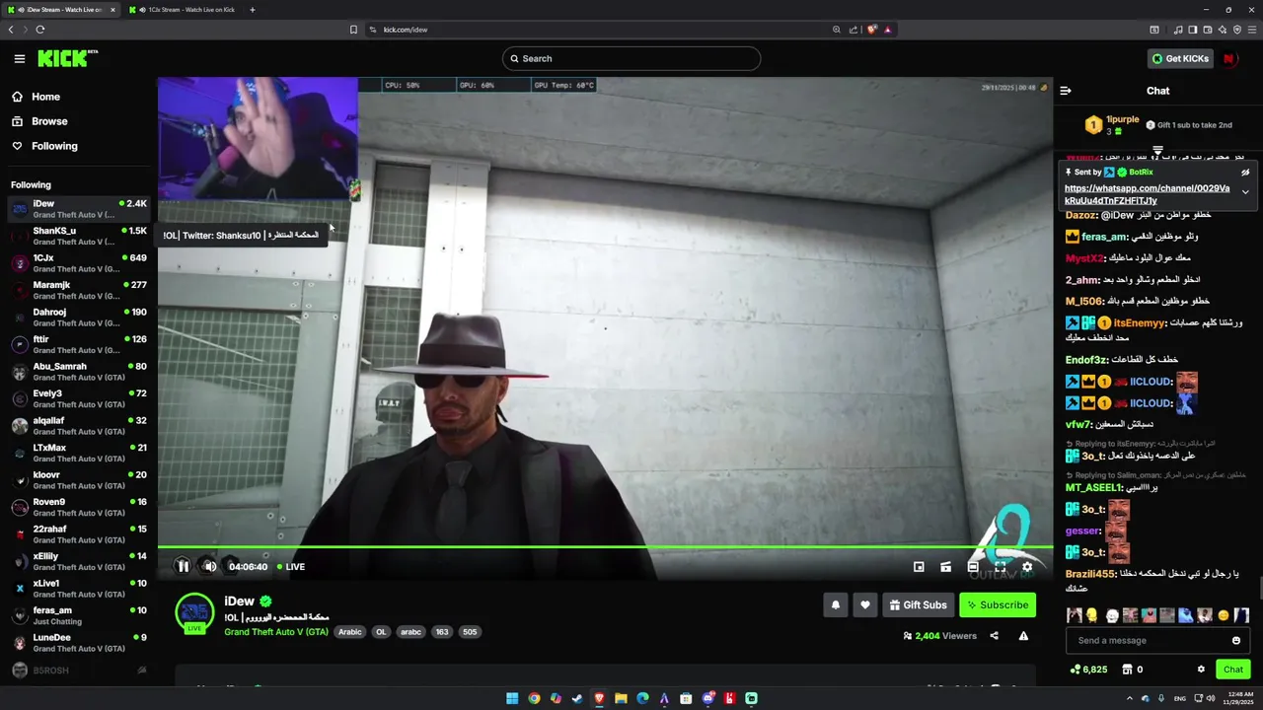Collapse the chat panel arrow icon

(1066, 91)
